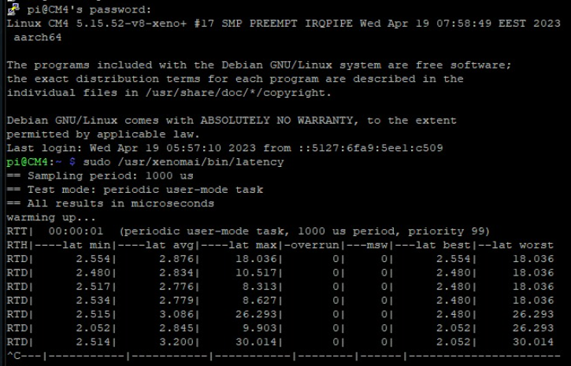Click the RTT 00:00:01 timestamp
The width and height of the screenshot is (571, 366).
click(x=76, y=231)
